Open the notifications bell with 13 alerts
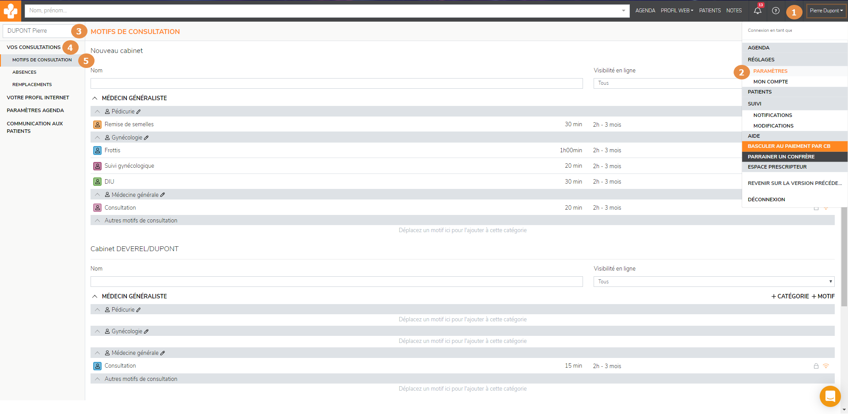This screenshot has width=848, height=414. (757, 11)
